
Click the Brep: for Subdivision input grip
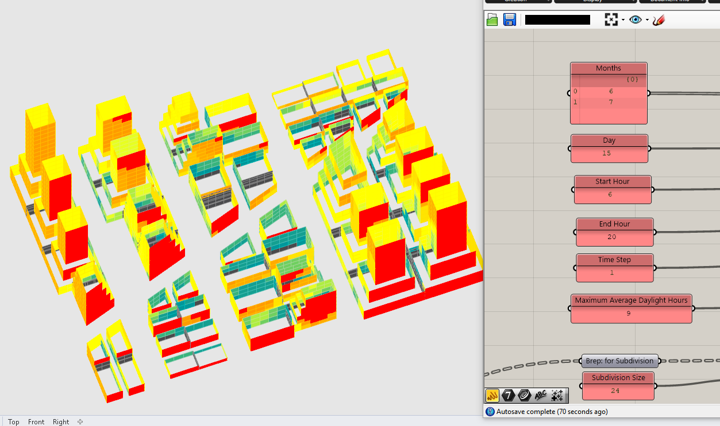coord(580,361)
